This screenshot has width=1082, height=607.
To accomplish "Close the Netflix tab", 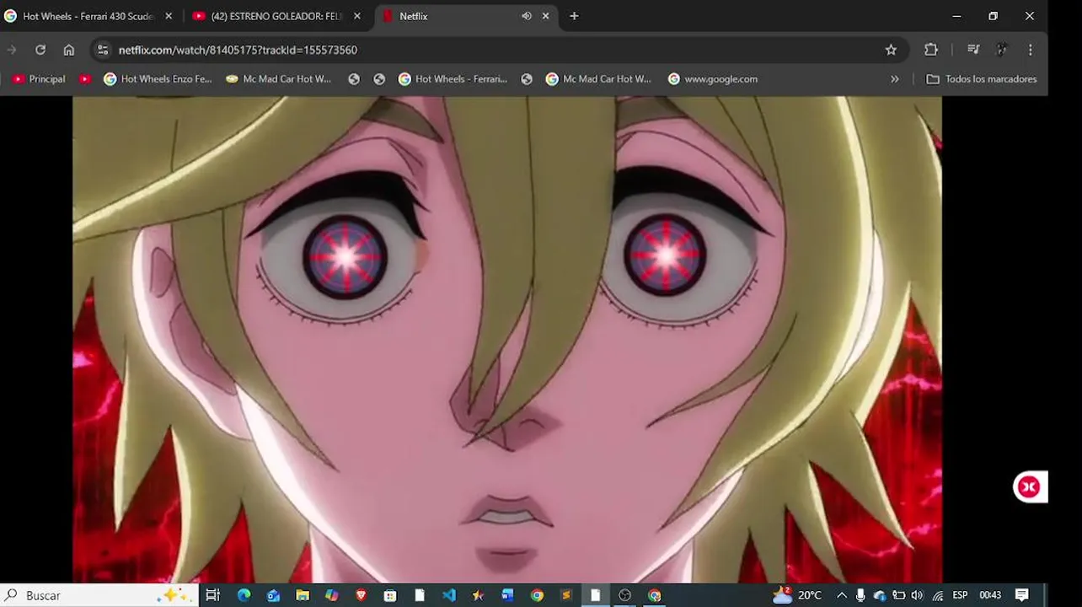I will 546,16.
